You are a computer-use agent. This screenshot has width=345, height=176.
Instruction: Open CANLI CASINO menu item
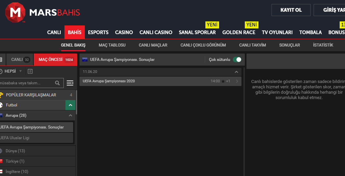click(156, 32)
